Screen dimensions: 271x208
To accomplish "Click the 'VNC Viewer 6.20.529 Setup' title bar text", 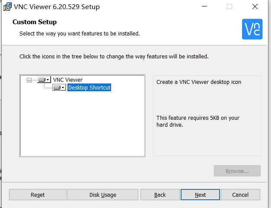I will 57,7.
